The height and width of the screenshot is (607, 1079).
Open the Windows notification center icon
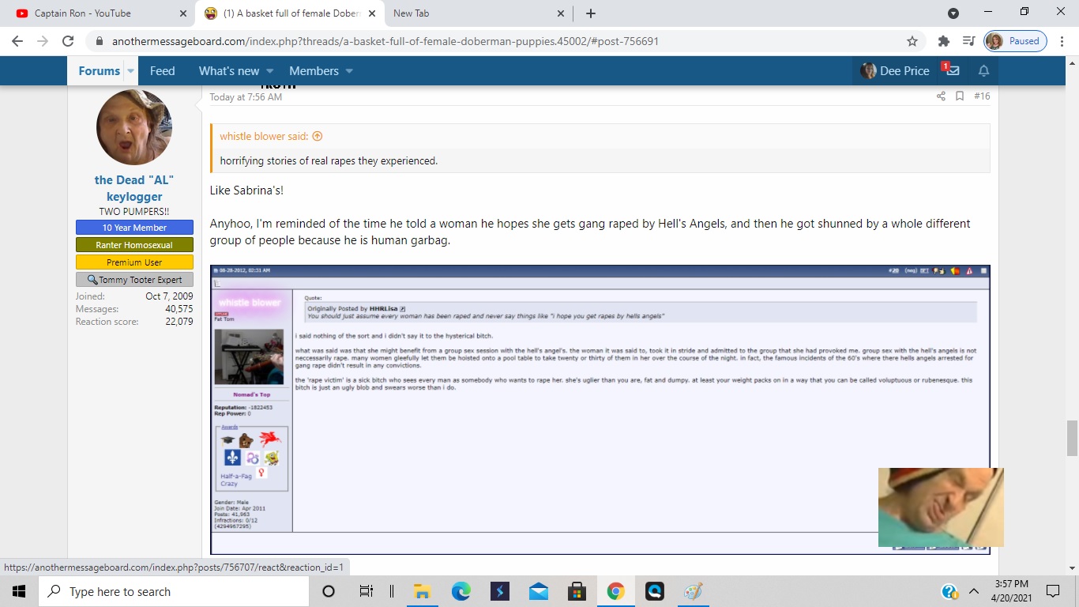point(1053,591)
